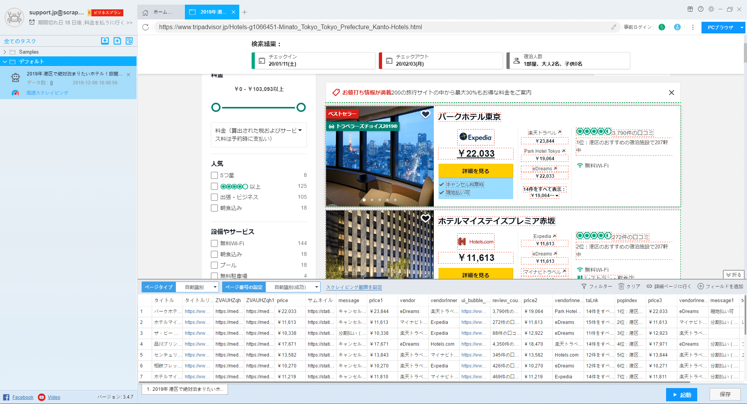Open the チェックアウト date field
The height and width of the screenshot is (404, 747).
[441, 61]
